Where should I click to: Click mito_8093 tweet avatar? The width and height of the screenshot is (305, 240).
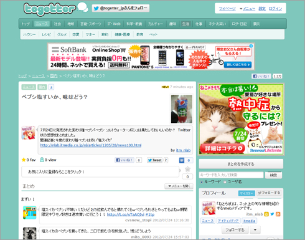tap(30, 233)
